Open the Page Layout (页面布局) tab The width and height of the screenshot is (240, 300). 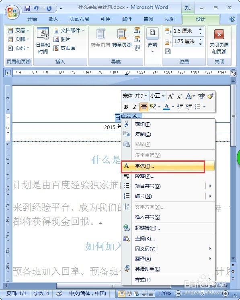pos(80,19)
